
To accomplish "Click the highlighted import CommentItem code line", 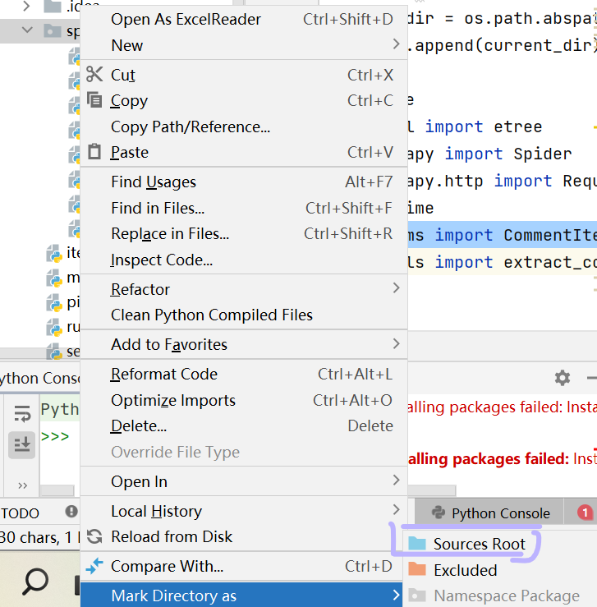I will (x=503, y=235).
